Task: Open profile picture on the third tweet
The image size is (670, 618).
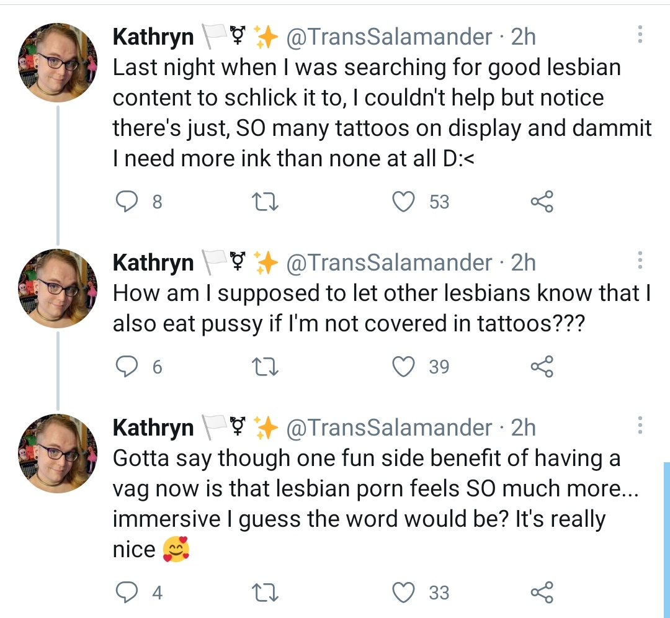Action: tap(58, 453)
